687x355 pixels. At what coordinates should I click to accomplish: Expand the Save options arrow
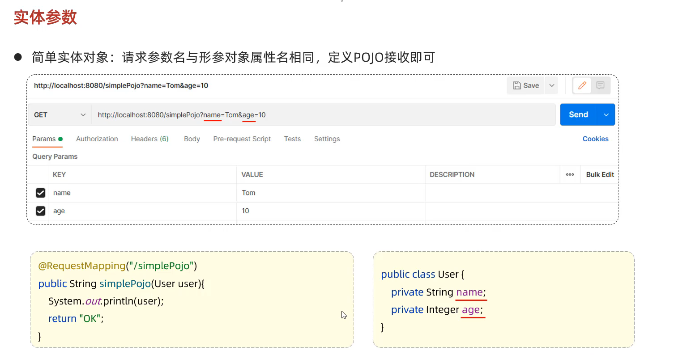point(552,85)
